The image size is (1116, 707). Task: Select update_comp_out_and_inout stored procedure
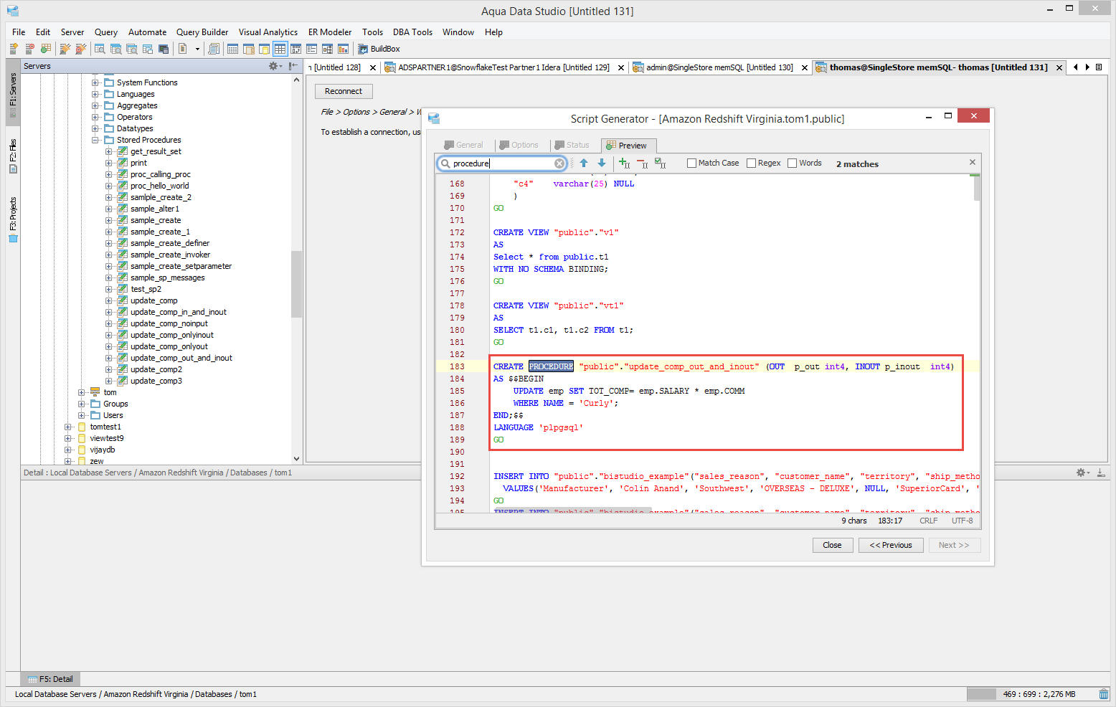tap(181, 358)
